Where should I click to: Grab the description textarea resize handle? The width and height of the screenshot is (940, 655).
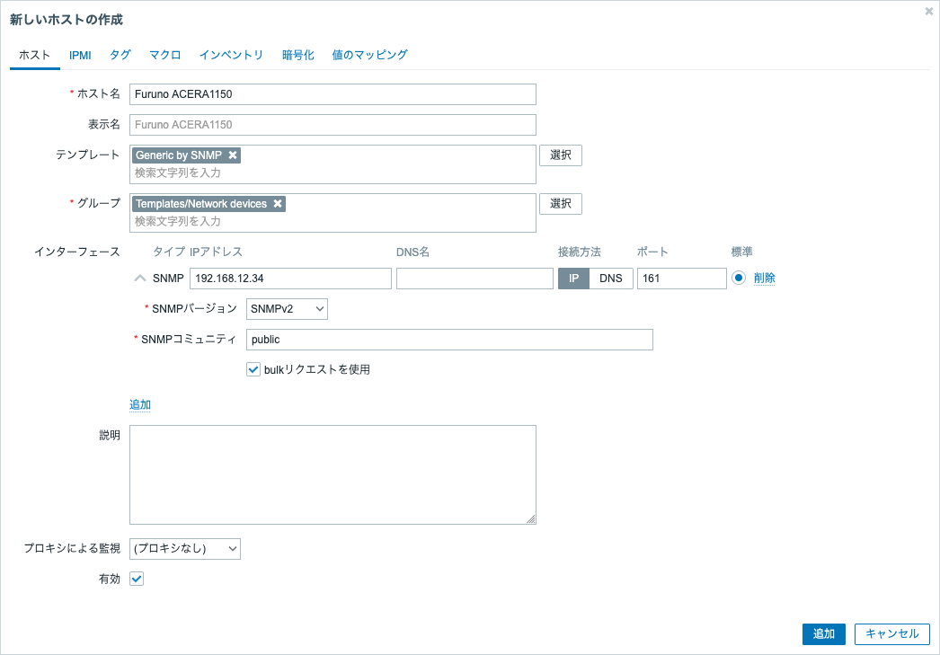pos(530,519)
